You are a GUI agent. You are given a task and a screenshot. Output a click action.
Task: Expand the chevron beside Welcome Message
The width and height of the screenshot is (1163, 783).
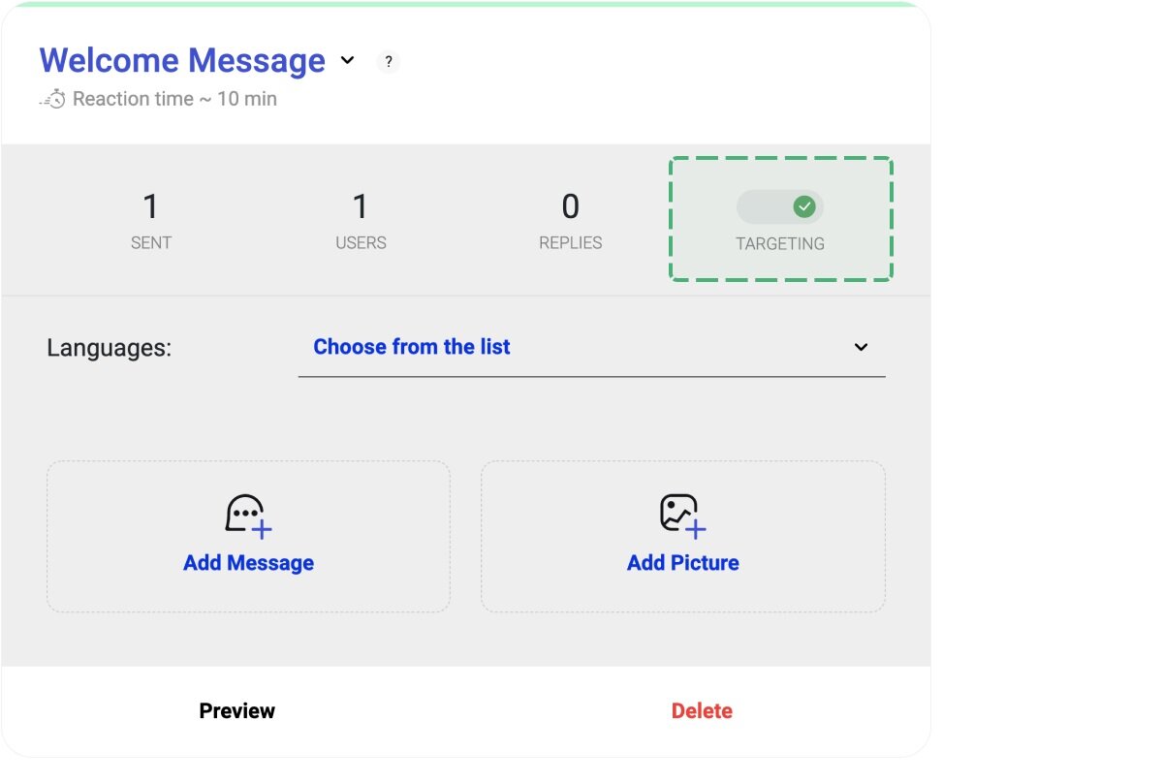348,61
